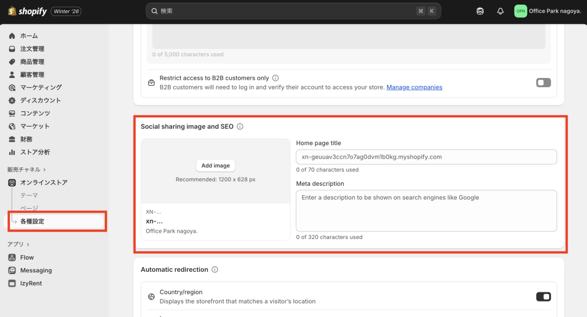Click the Home page title input field
Viewport: 587px width, 317px height.
[x=426, y=156]
